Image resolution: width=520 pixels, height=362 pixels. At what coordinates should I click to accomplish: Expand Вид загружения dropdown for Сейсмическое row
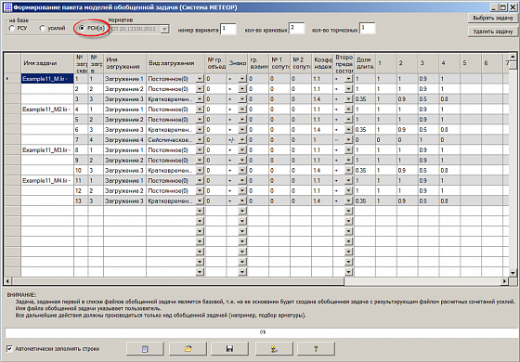click(x=200, y=140)
